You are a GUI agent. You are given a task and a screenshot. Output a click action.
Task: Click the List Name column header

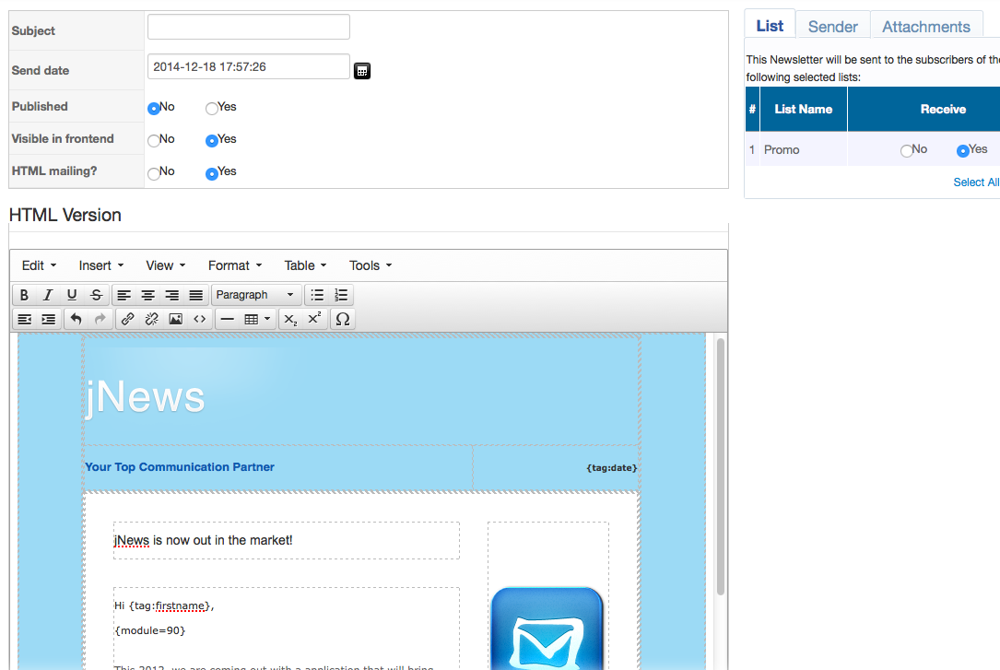(803, 110)
